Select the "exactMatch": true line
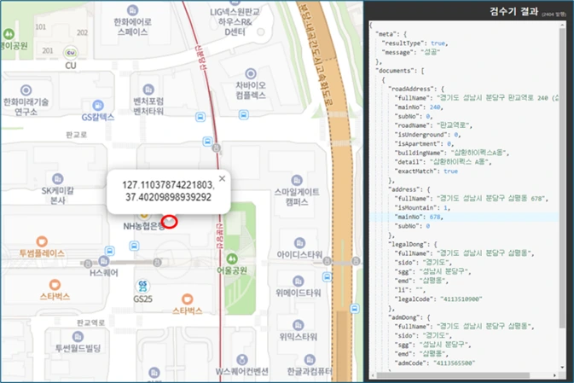Screen dimensions: 574x383 click(426, 171)
